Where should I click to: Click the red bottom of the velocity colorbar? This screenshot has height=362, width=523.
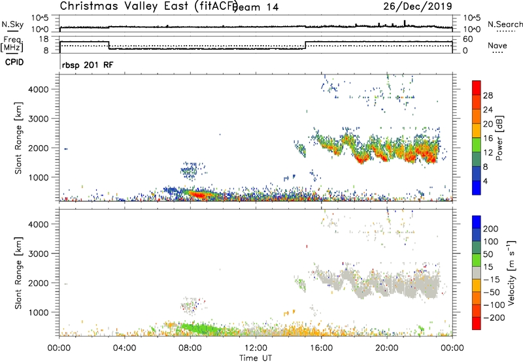(477, 323)
